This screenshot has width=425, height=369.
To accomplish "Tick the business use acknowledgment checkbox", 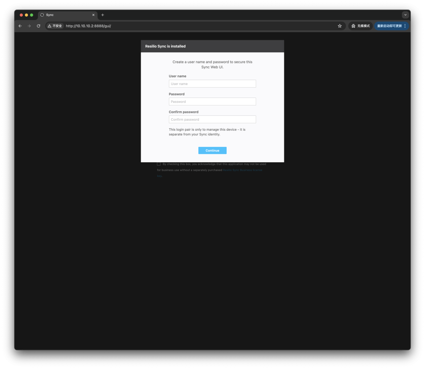I will tap(159, 164).
